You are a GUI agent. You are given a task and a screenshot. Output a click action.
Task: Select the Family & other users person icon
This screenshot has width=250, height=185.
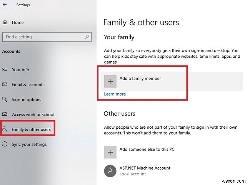click(x=5, y=129)
